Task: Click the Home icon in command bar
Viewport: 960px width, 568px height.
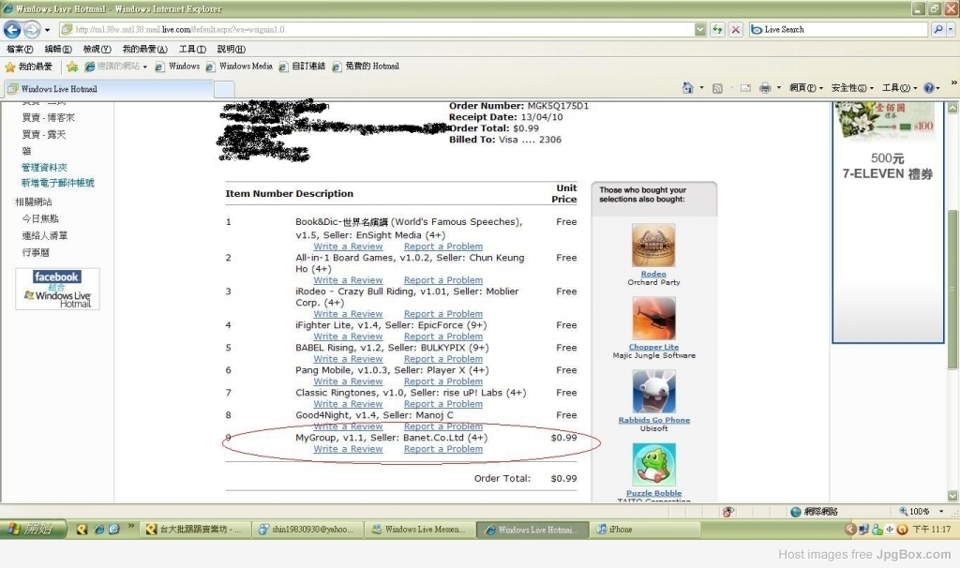Action: (688, 88)
